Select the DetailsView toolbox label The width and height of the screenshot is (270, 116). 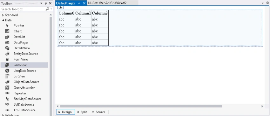(x=22, y=48)
